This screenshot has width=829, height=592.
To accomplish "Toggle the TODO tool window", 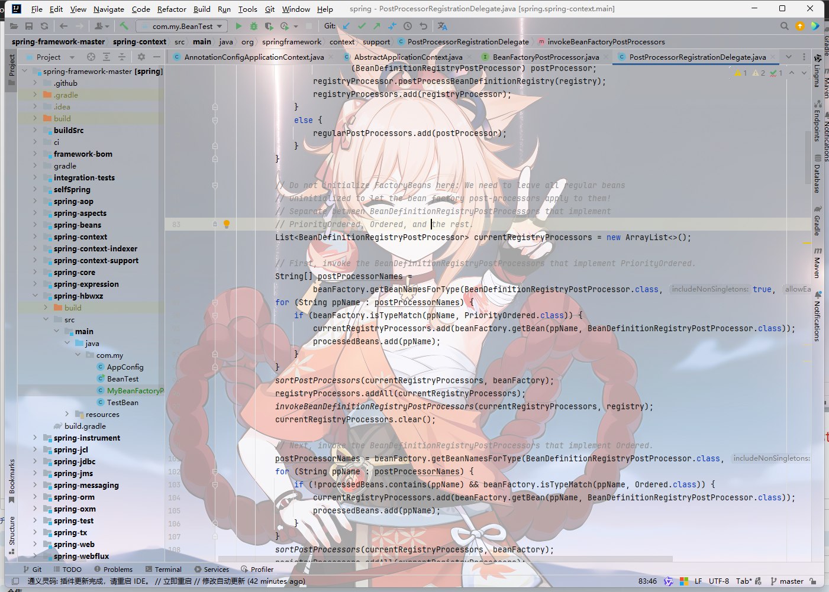I will [x=67, y=570].
